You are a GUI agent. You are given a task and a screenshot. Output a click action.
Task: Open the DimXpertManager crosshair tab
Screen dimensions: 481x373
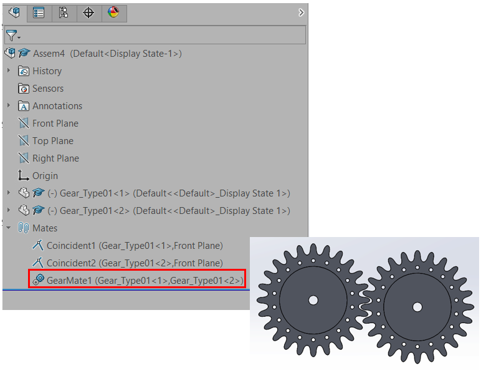click(x=88, y=13)
